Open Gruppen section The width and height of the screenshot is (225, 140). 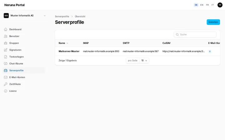point(24,43)
